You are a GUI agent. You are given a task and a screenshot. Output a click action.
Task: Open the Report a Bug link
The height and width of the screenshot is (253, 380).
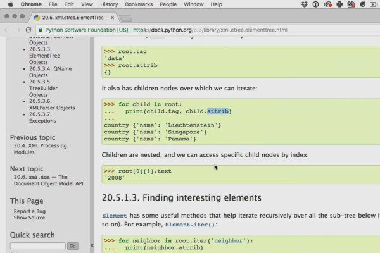(30, 211)
